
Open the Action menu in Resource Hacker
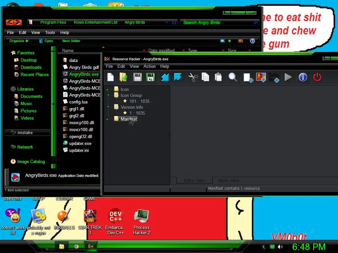coord(150,66)
